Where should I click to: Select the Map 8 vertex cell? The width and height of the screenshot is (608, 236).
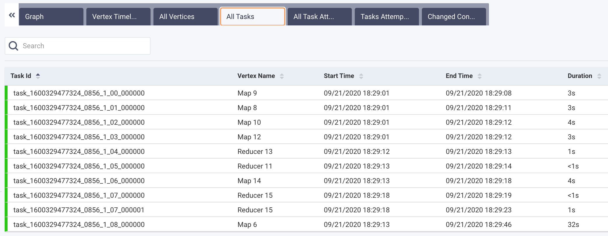click(x=247, y=108)
